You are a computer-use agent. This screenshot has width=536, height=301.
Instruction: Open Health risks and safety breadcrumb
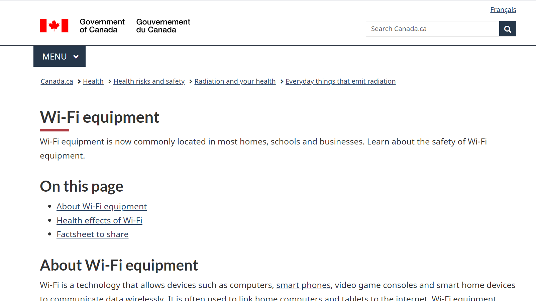(x=149, y=81)
